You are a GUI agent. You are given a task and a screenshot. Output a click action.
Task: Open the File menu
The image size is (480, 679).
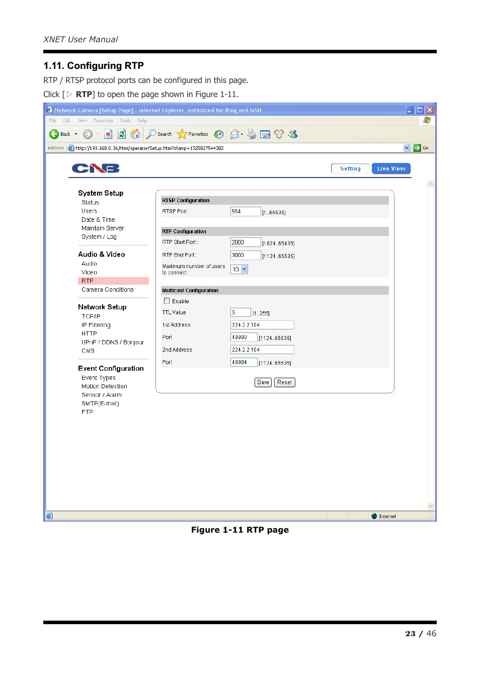click(52, 121)
